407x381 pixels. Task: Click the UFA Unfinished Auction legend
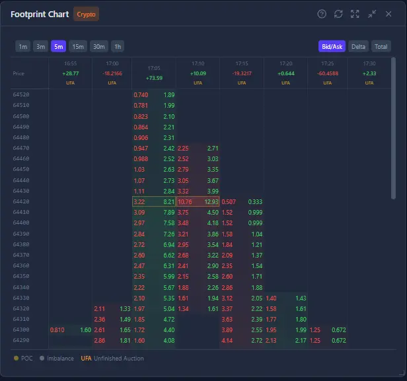(112, 358)
